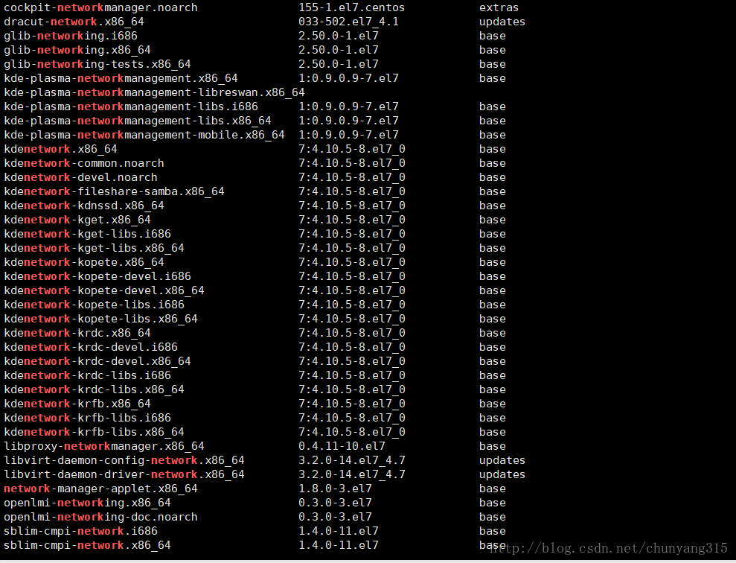This screenshot has width=736, height=563.
Task: Select the dracut-network.x86_64 line
Action: click(x=74, y=22)
